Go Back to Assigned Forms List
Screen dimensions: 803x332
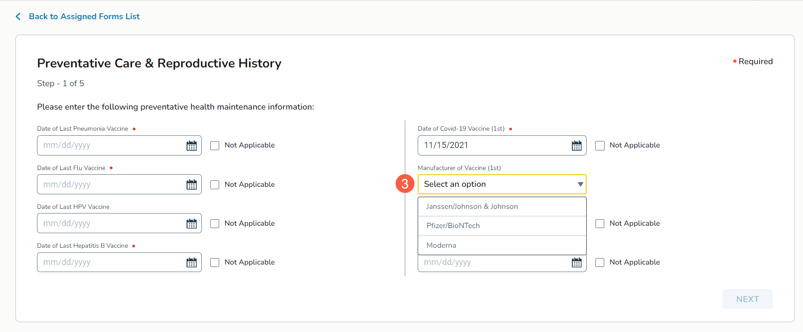pos(84,16)
